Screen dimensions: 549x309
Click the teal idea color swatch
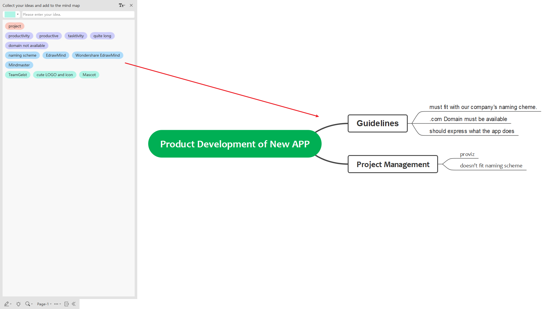point(10,14)
